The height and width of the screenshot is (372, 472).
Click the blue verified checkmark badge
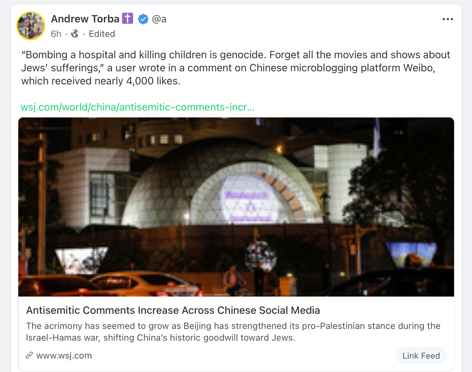pos(143,19)
